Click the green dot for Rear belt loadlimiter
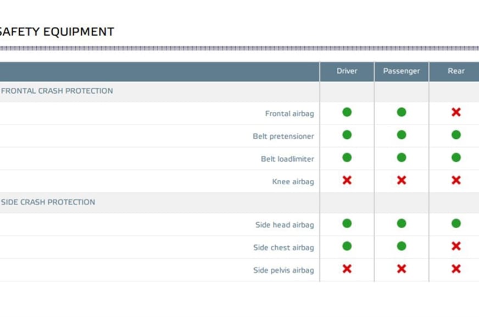Image resolution: width=479 pixels, height=317 pixels. 456,157
